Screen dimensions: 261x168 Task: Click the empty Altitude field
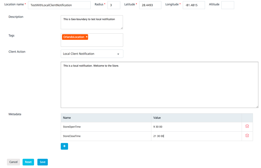(x=228, y=5)
